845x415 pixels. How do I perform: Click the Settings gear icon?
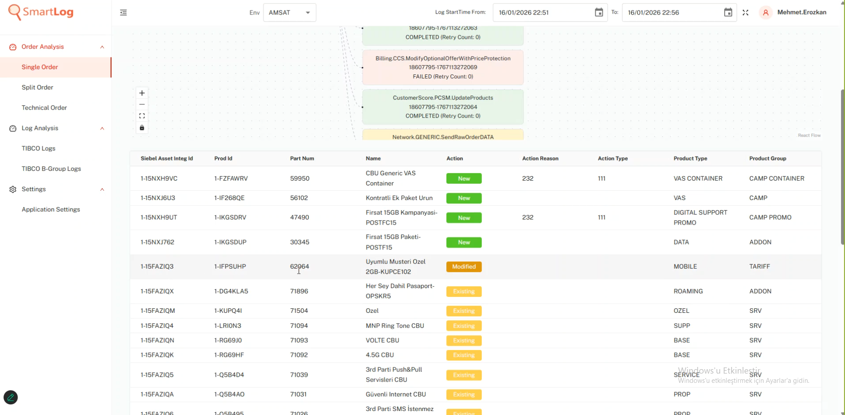pyautogui.click(x=13, y=189)
